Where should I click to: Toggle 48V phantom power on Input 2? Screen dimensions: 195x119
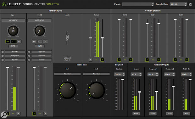click(x=34, y=41)
